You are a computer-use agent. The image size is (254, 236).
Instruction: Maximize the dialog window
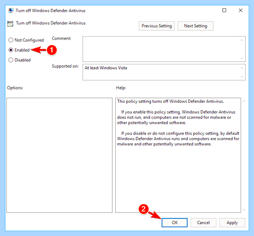[224, 10]
